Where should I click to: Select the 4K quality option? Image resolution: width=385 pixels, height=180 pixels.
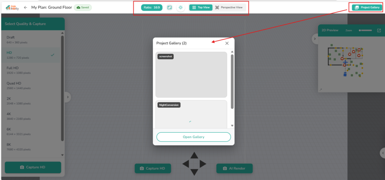click(32, 116)
